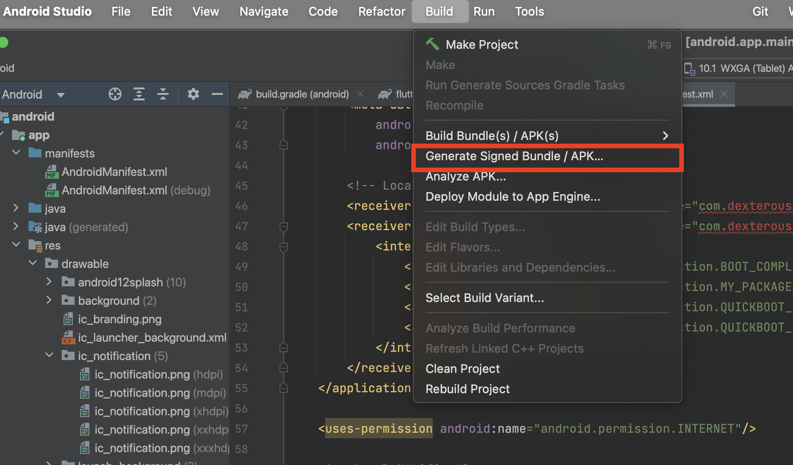793x465 pixels.
Task: Click the Gradle icon on the flutter tab
Action: click(385, 94)
